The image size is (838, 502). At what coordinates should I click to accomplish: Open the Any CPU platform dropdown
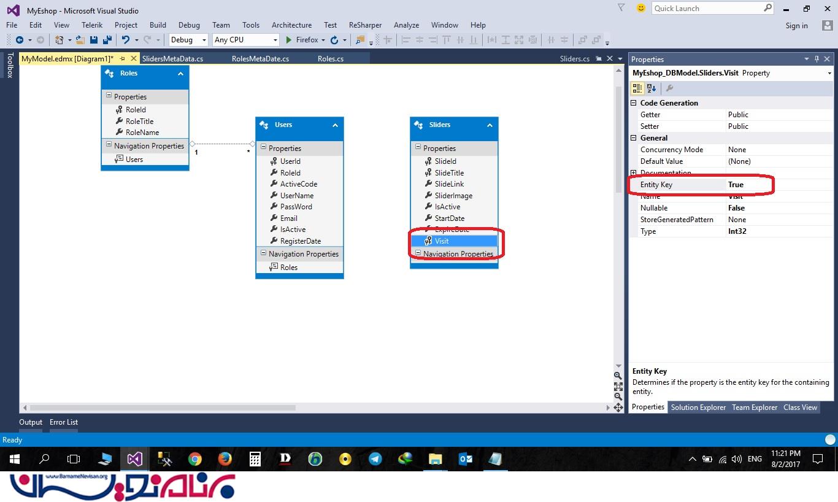245,40
